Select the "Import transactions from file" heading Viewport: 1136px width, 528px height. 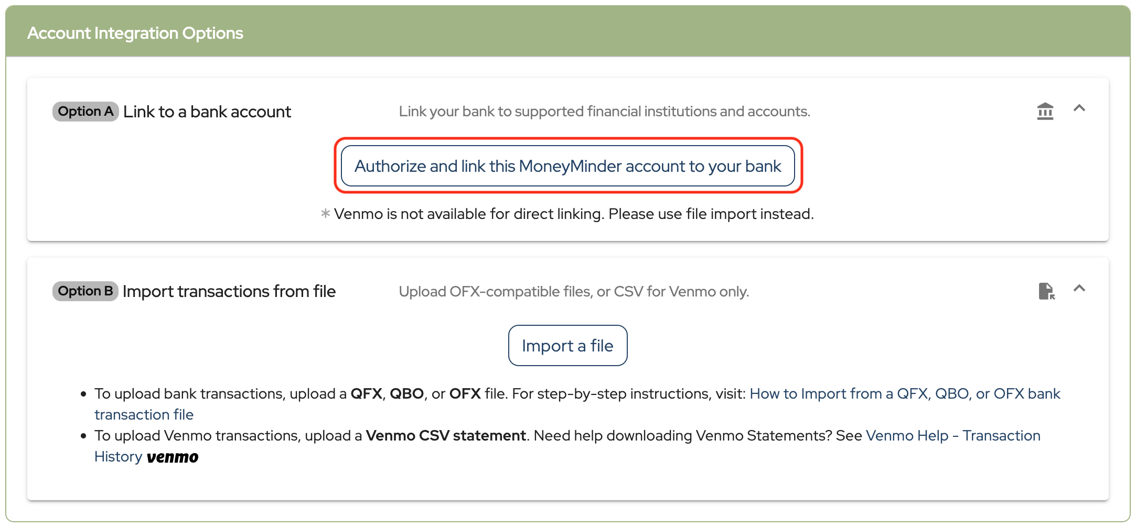pos(229,291)
